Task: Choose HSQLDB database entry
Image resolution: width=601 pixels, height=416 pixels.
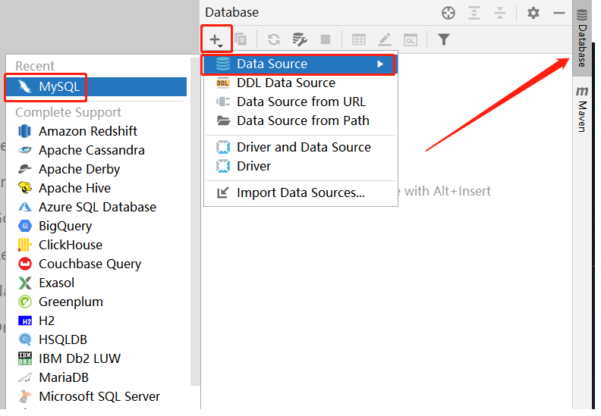Action: coord(96,339)
